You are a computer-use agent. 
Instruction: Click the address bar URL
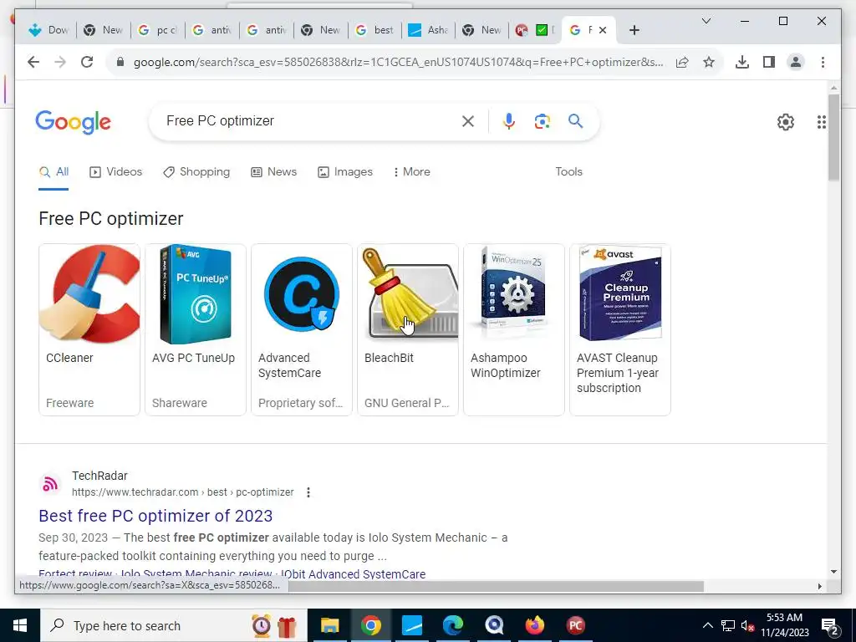[x=399, y=62]
